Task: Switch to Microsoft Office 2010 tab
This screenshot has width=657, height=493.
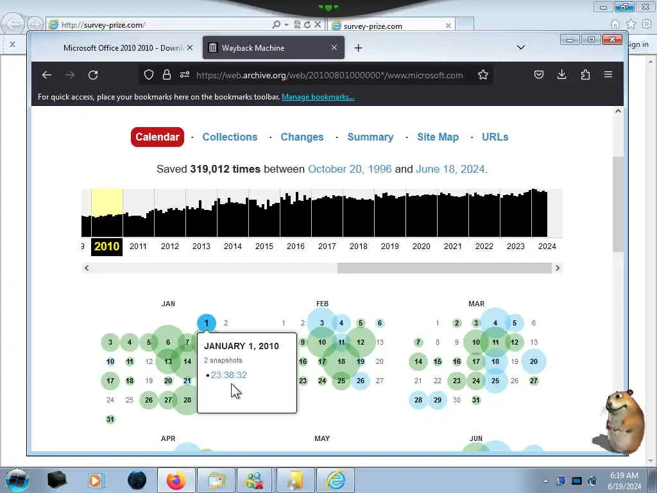Action: tap(123, 48)
